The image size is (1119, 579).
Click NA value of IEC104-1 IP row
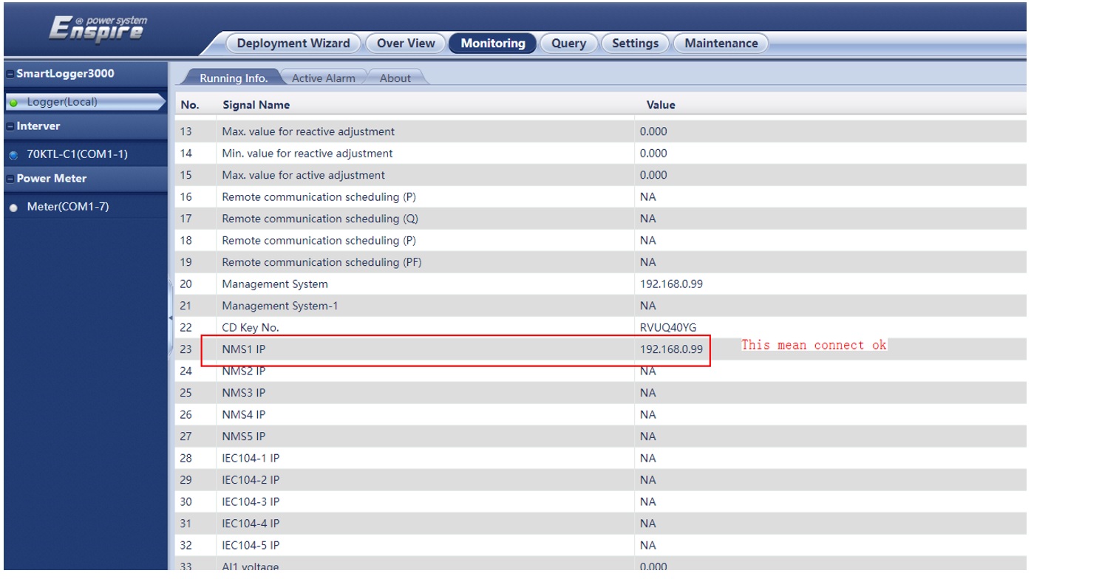point(647,458)
